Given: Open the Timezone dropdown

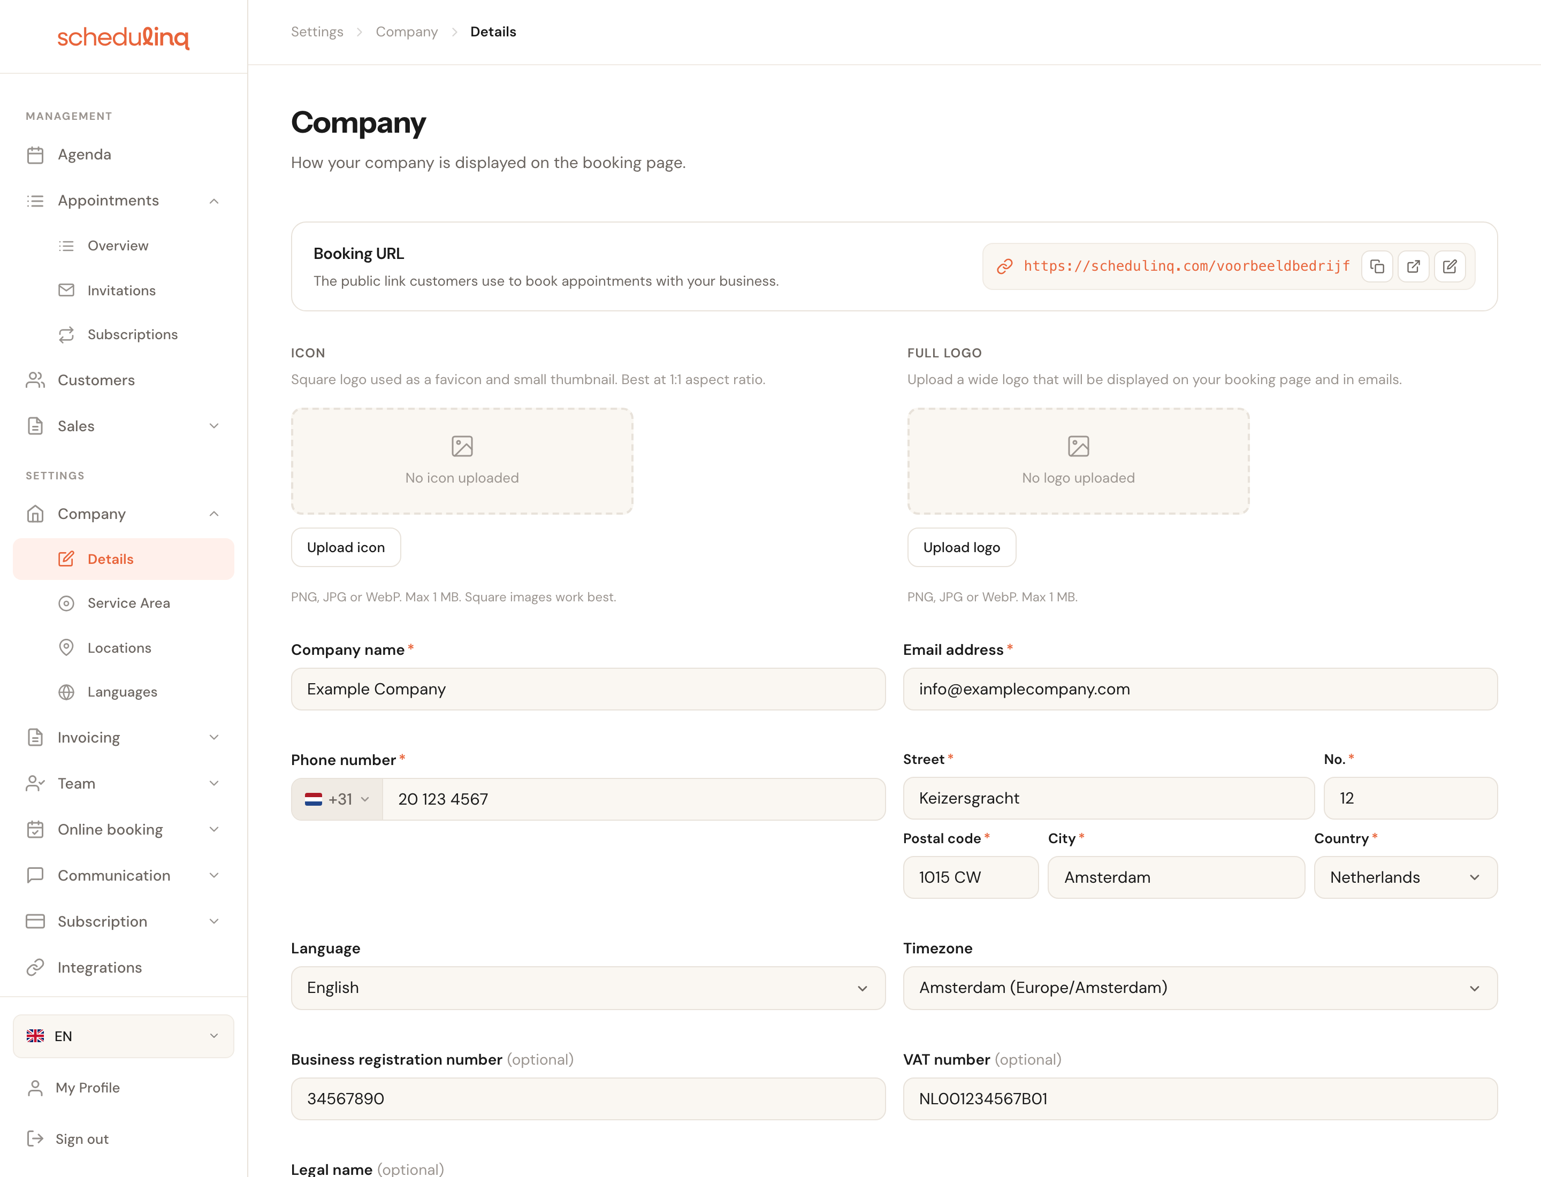Looking at the screenshot, I should click(1200, 988).
